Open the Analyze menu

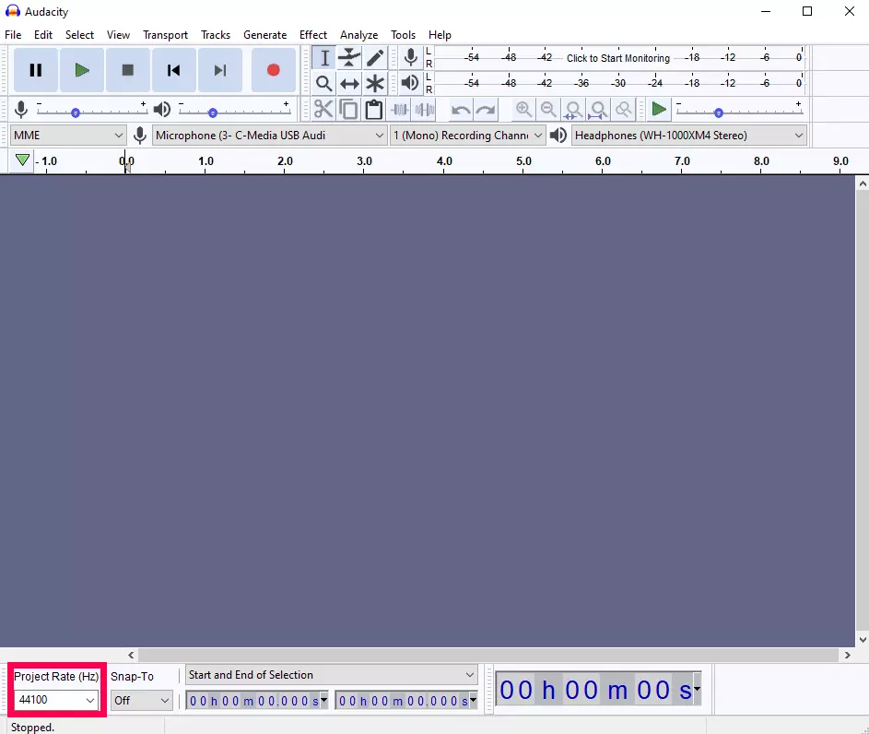359,35
